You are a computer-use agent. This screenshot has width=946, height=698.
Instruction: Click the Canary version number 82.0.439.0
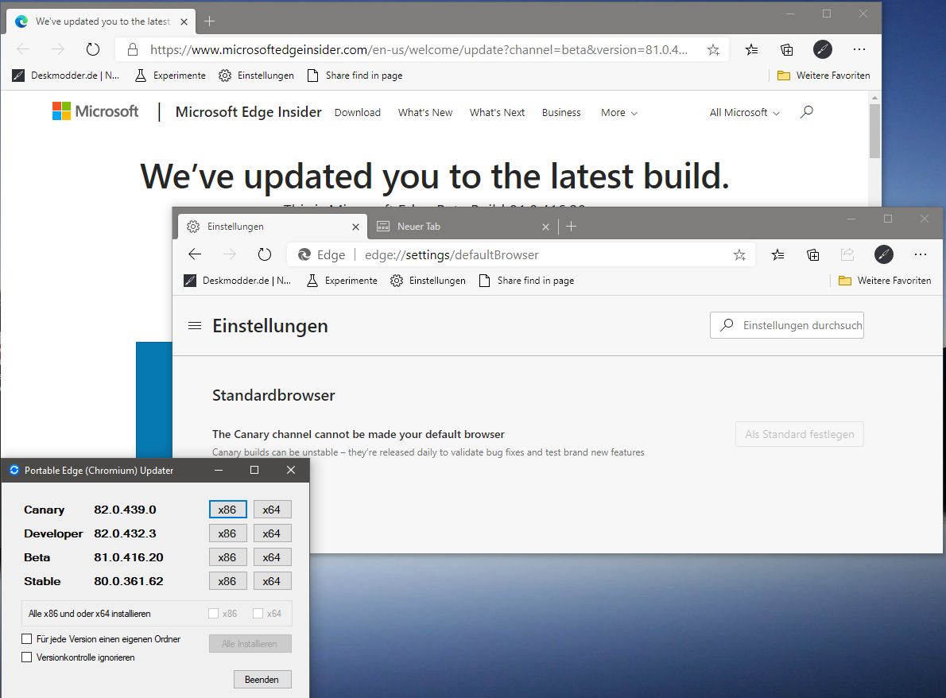click(x=125, y=510)
